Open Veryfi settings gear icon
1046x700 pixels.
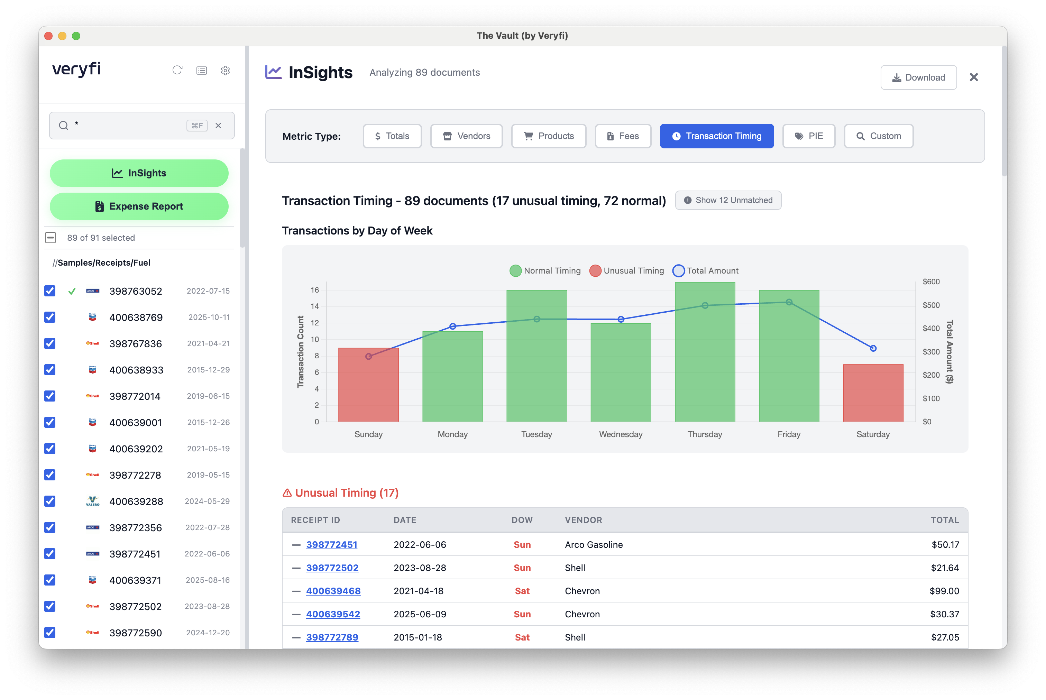point(226,71)
